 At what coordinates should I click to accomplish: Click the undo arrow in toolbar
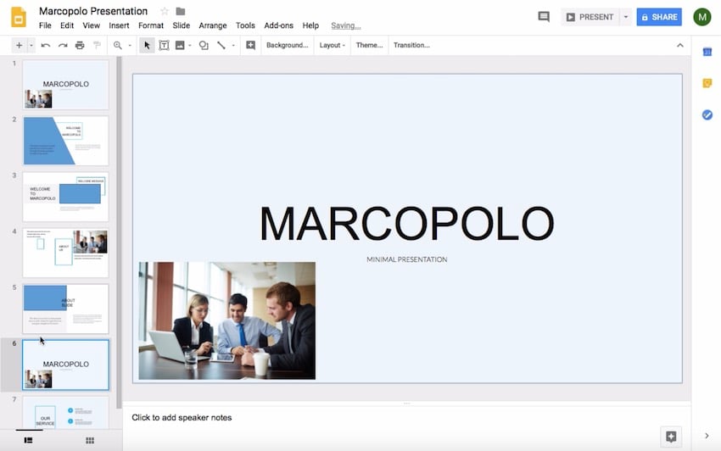[x=45, y=45]
